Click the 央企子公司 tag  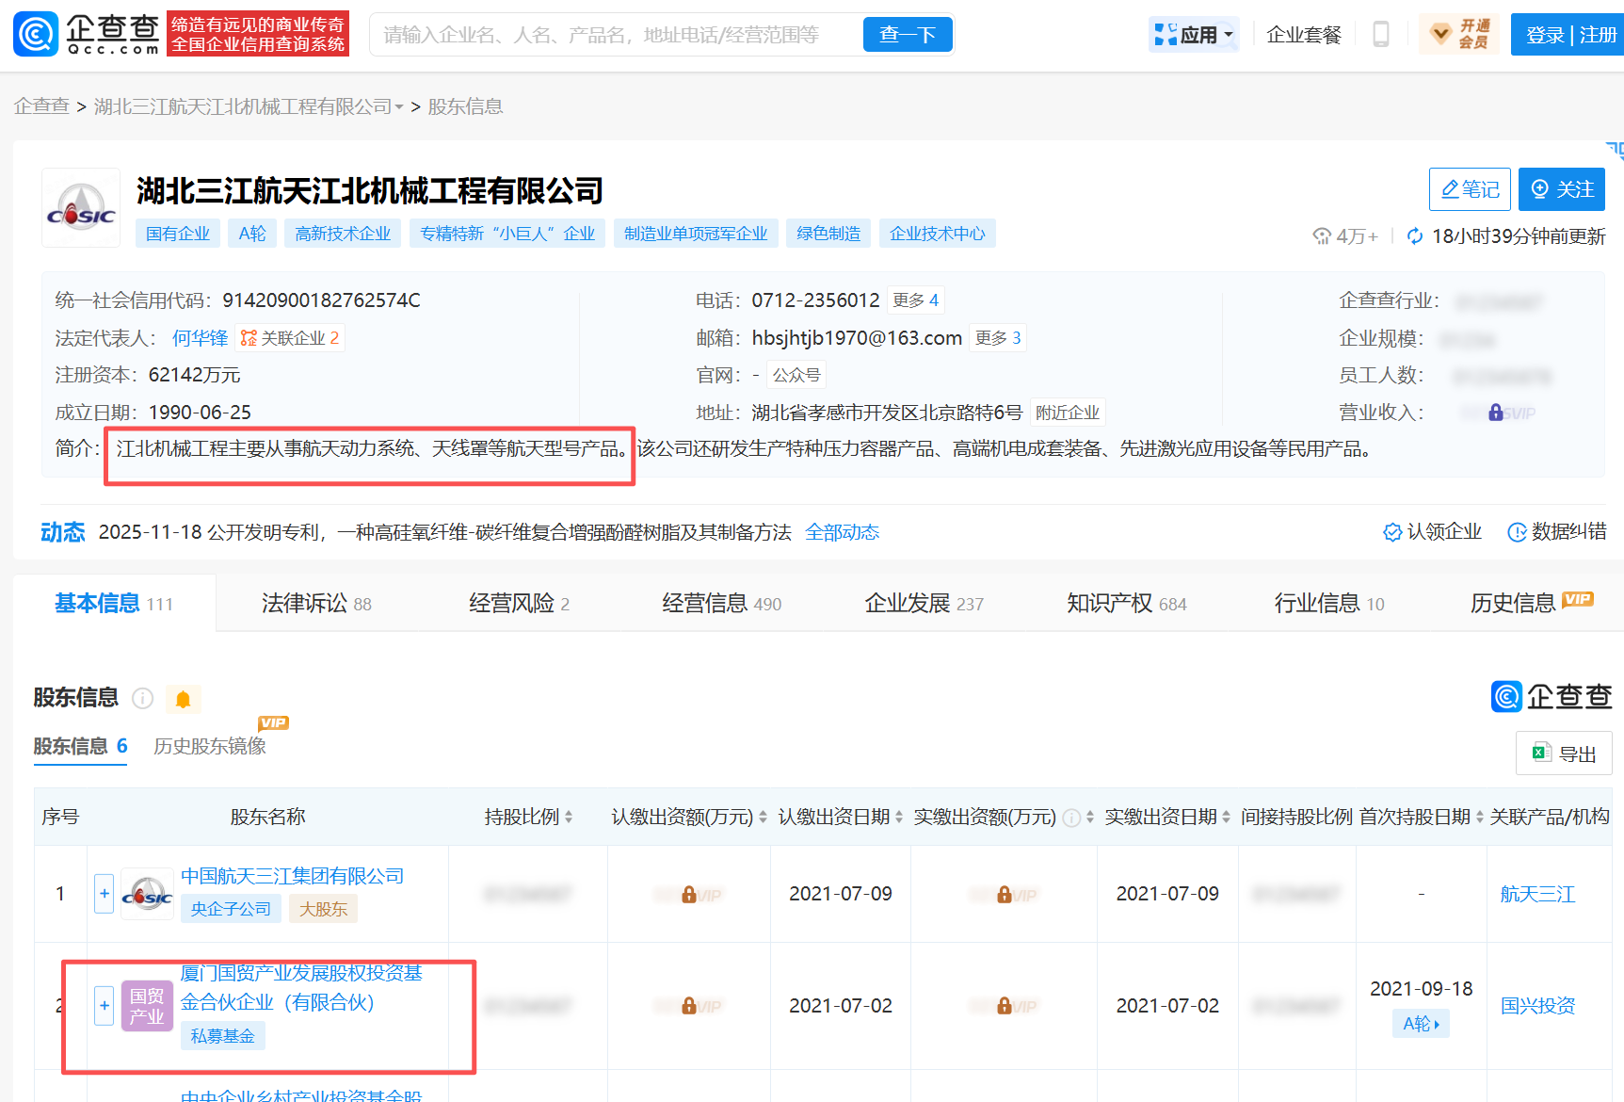[x=231, y=909]
